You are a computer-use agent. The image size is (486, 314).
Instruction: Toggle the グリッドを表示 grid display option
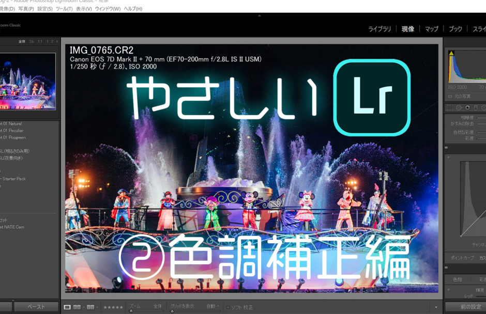pyautogui.click(x=182, y=305)
